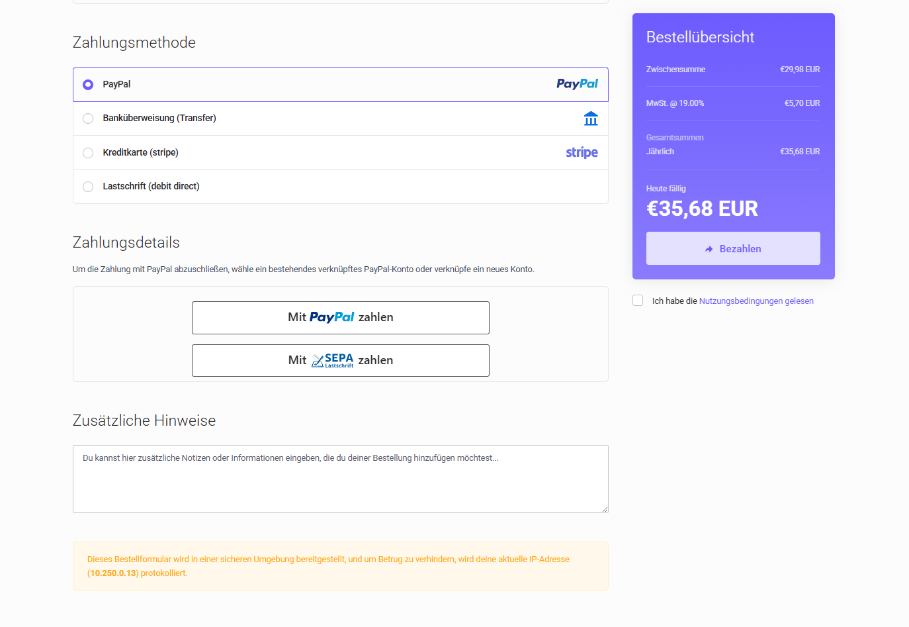Viewport: 909px width, 627px height.
Task: Click the stripe logo icon
Action: click(x=582, y=152)
